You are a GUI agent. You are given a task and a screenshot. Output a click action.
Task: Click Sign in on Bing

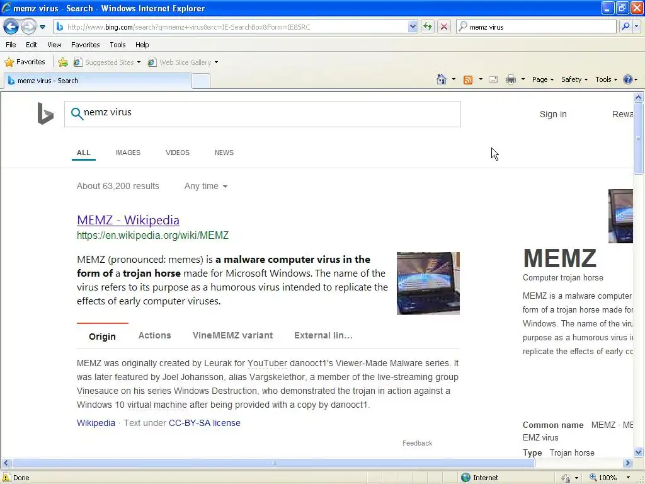tap(553, 114)
